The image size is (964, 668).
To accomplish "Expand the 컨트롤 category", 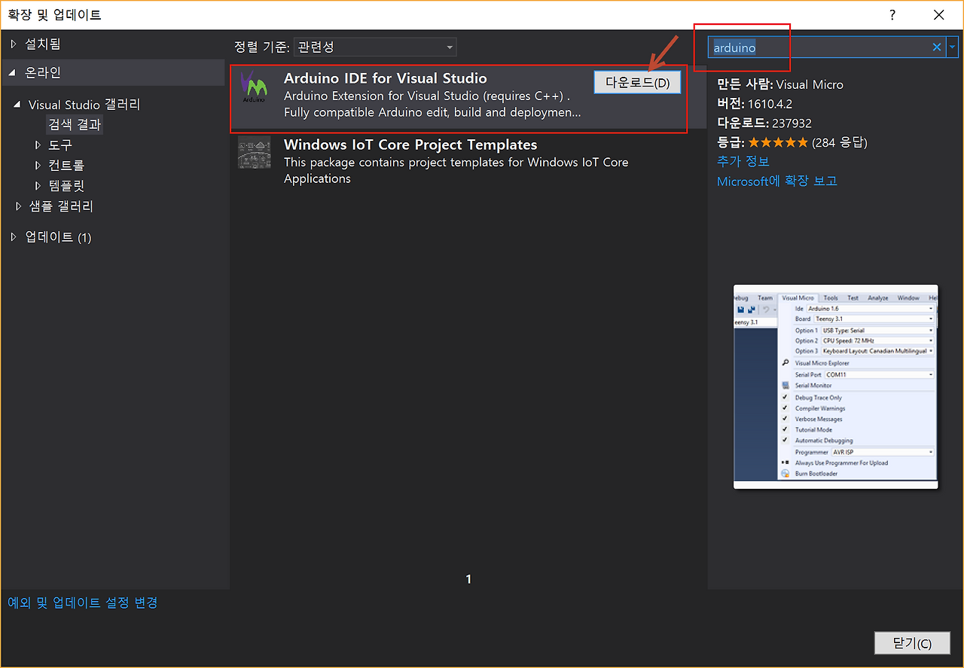I will click(x=38, y=165).
